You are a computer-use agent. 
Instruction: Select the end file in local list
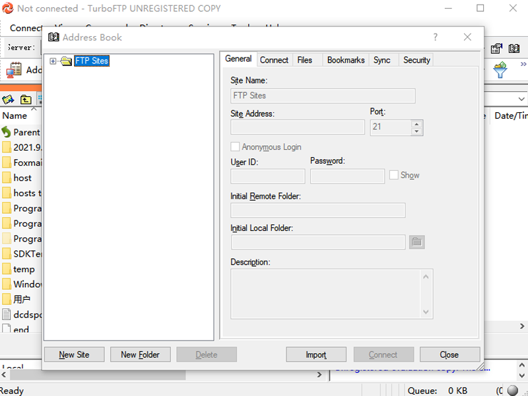coord(15,329)
